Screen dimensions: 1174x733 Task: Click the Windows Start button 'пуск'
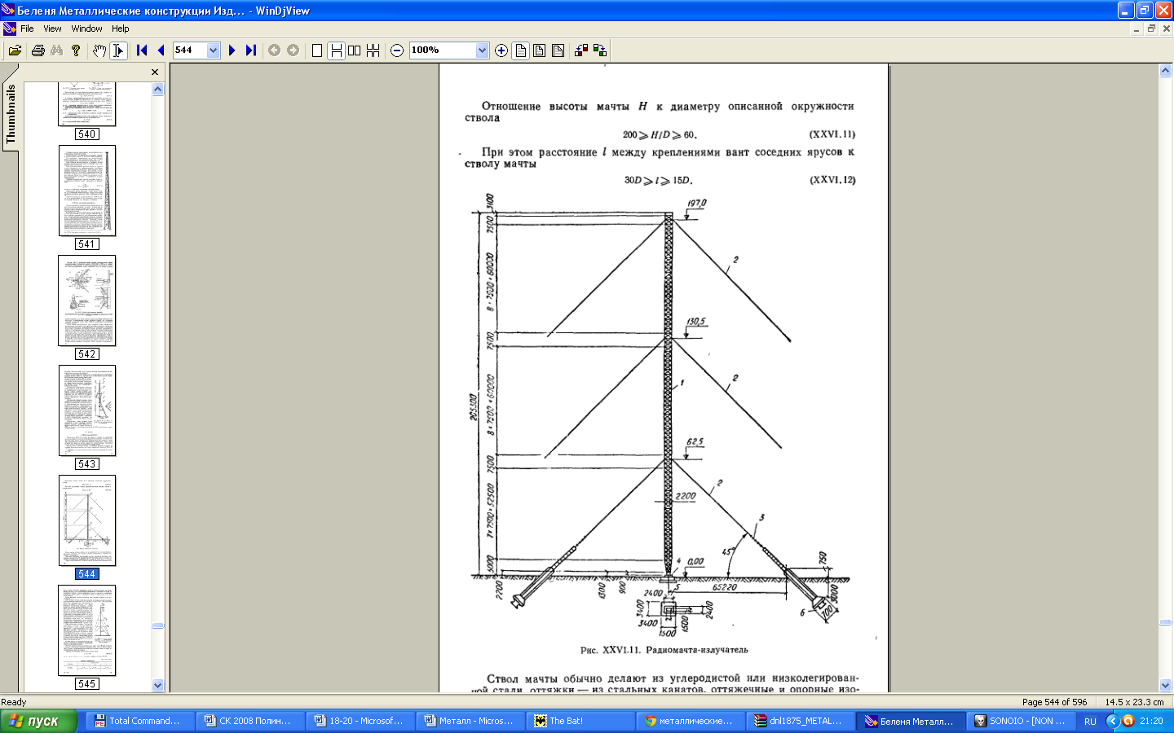[x=39, y=721]
